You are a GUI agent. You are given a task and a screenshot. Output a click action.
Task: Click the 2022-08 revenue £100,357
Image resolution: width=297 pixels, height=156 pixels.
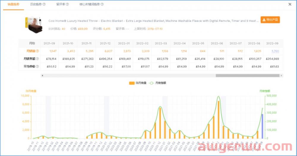point(255,59)
